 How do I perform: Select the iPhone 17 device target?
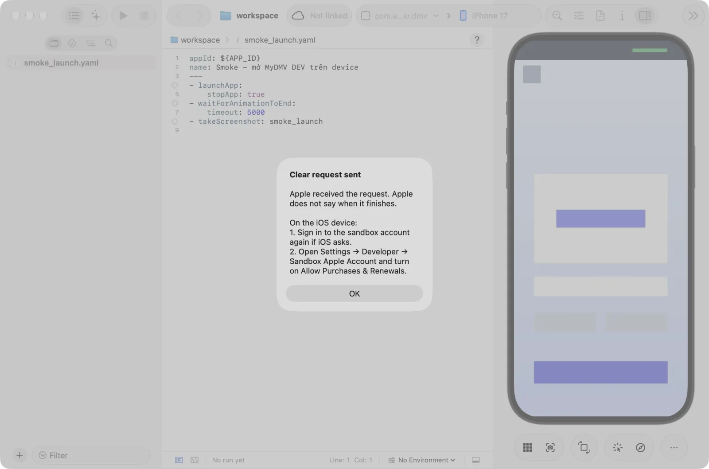coord(483,16)
